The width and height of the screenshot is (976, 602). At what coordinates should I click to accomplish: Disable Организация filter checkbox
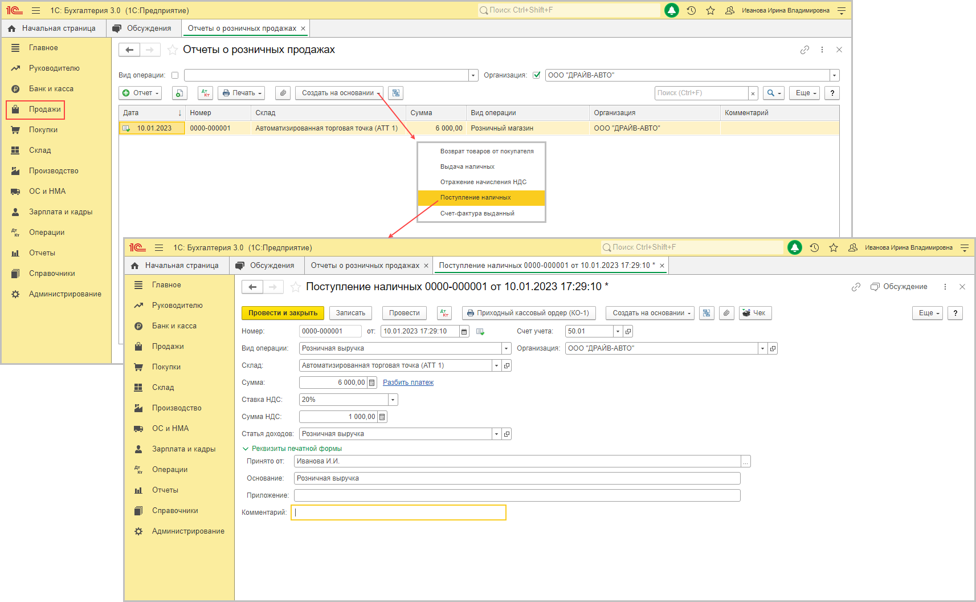pos(536,75)
